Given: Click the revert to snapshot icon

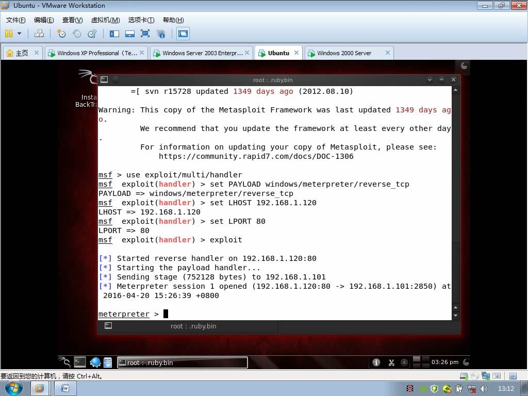Looking at the screenshot, I should tap(77, 34).
